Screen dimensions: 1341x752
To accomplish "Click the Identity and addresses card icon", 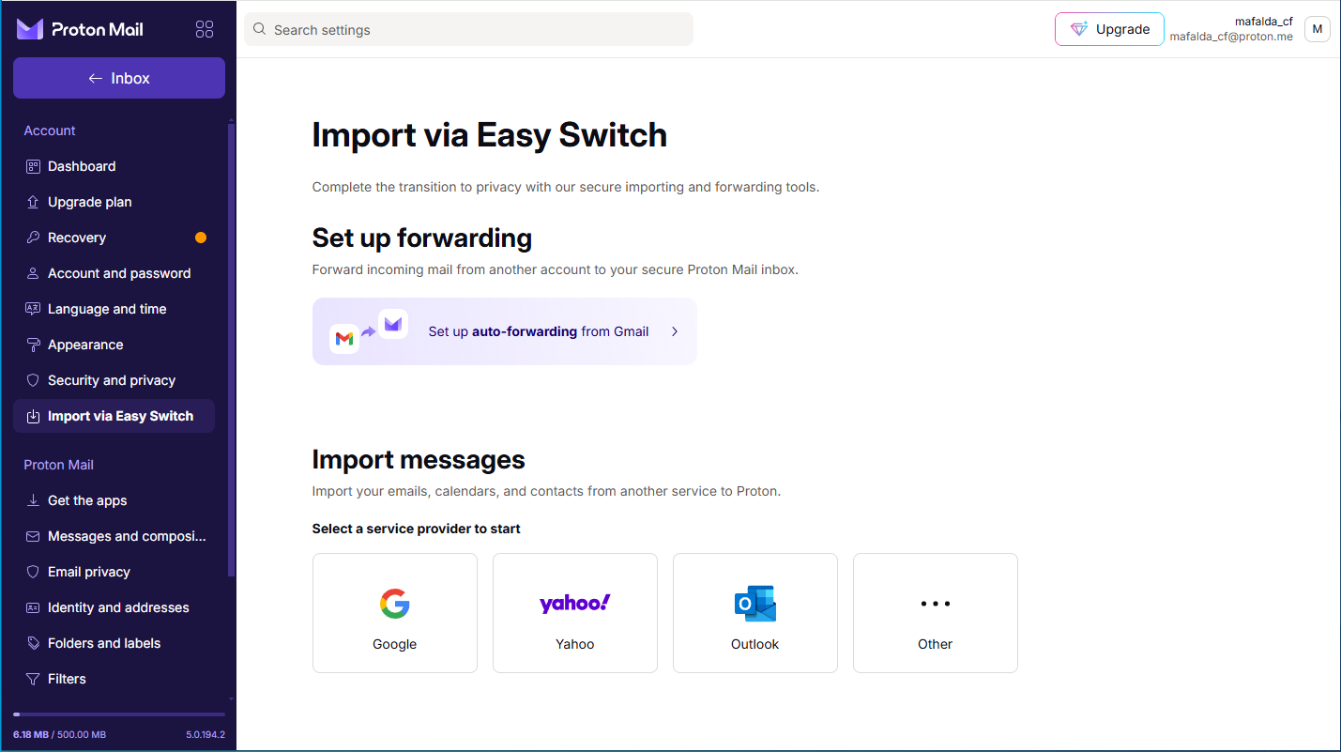I will pos(32,607).
